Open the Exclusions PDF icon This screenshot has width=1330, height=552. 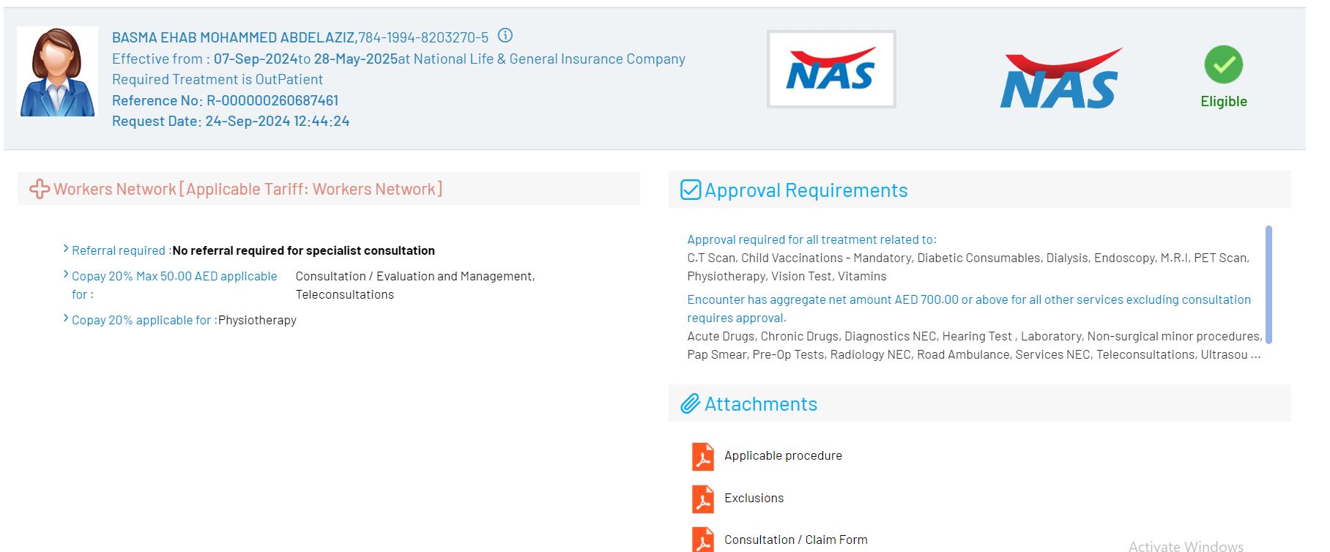click(702, 499)
